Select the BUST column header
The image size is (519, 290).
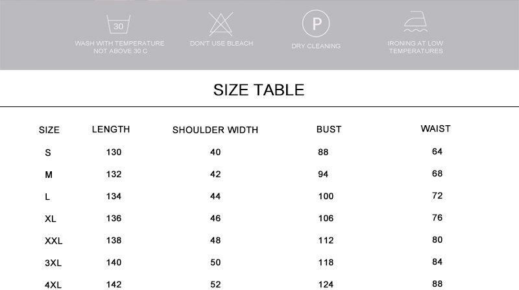click(x=329, y=129)
